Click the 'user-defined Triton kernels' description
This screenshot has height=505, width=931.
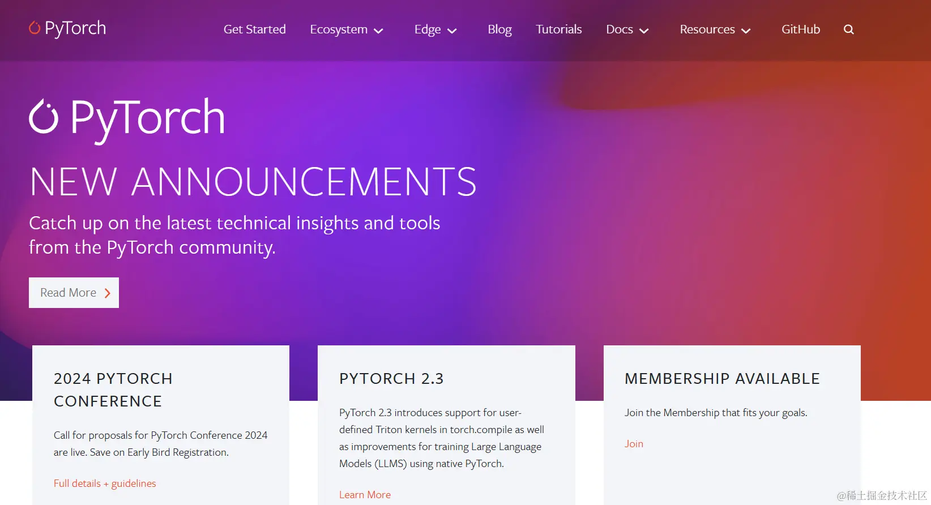tap(442, 438)
